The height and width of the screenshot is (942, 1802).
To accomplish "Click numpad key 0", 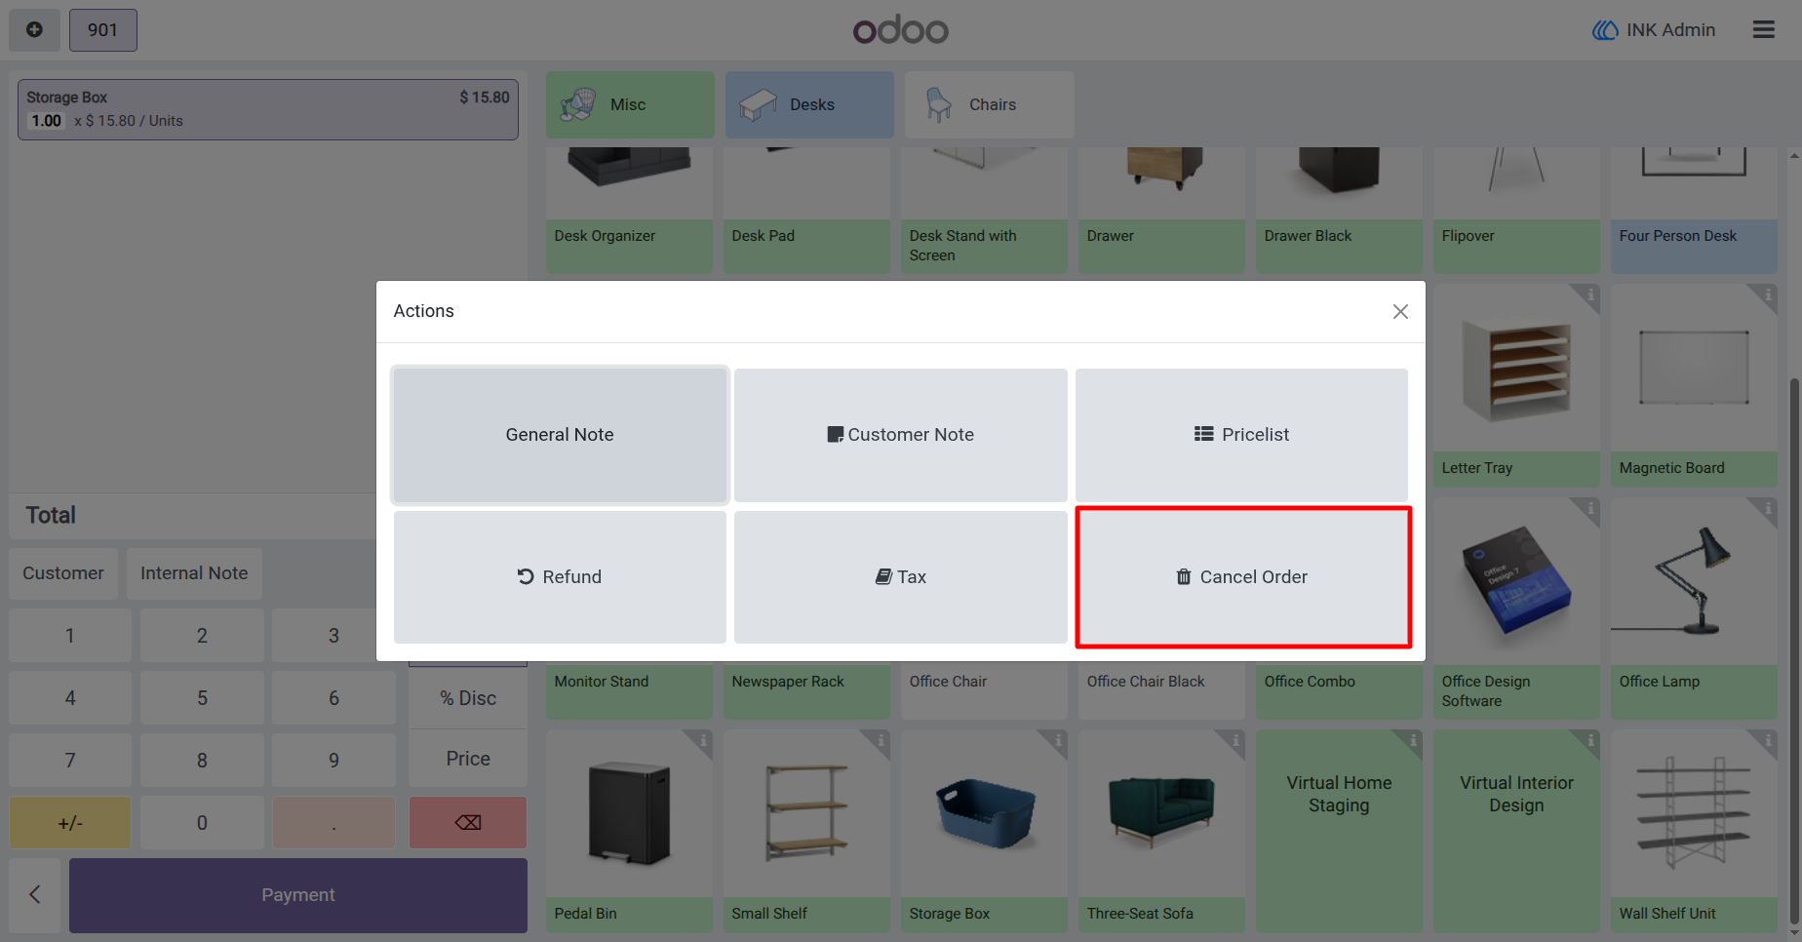I will pos(202,822).
